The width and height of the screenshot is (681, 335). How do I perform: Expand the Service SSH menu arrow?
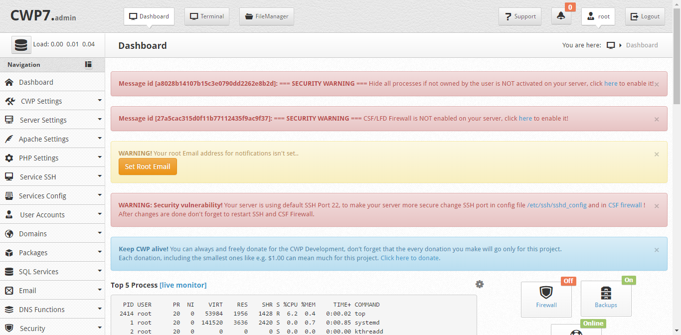[100, 176]
